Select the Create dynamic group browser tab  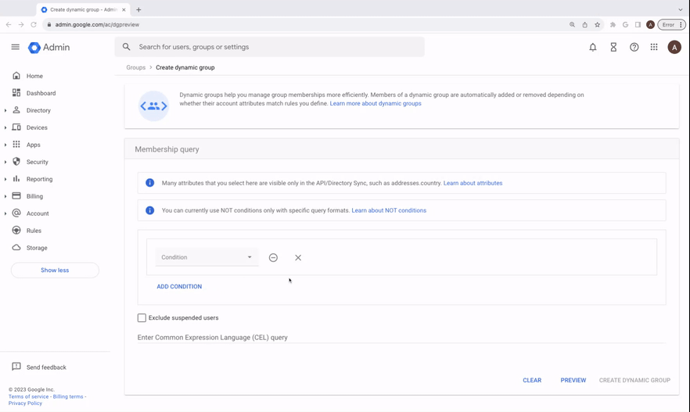[x=83, y=9]
